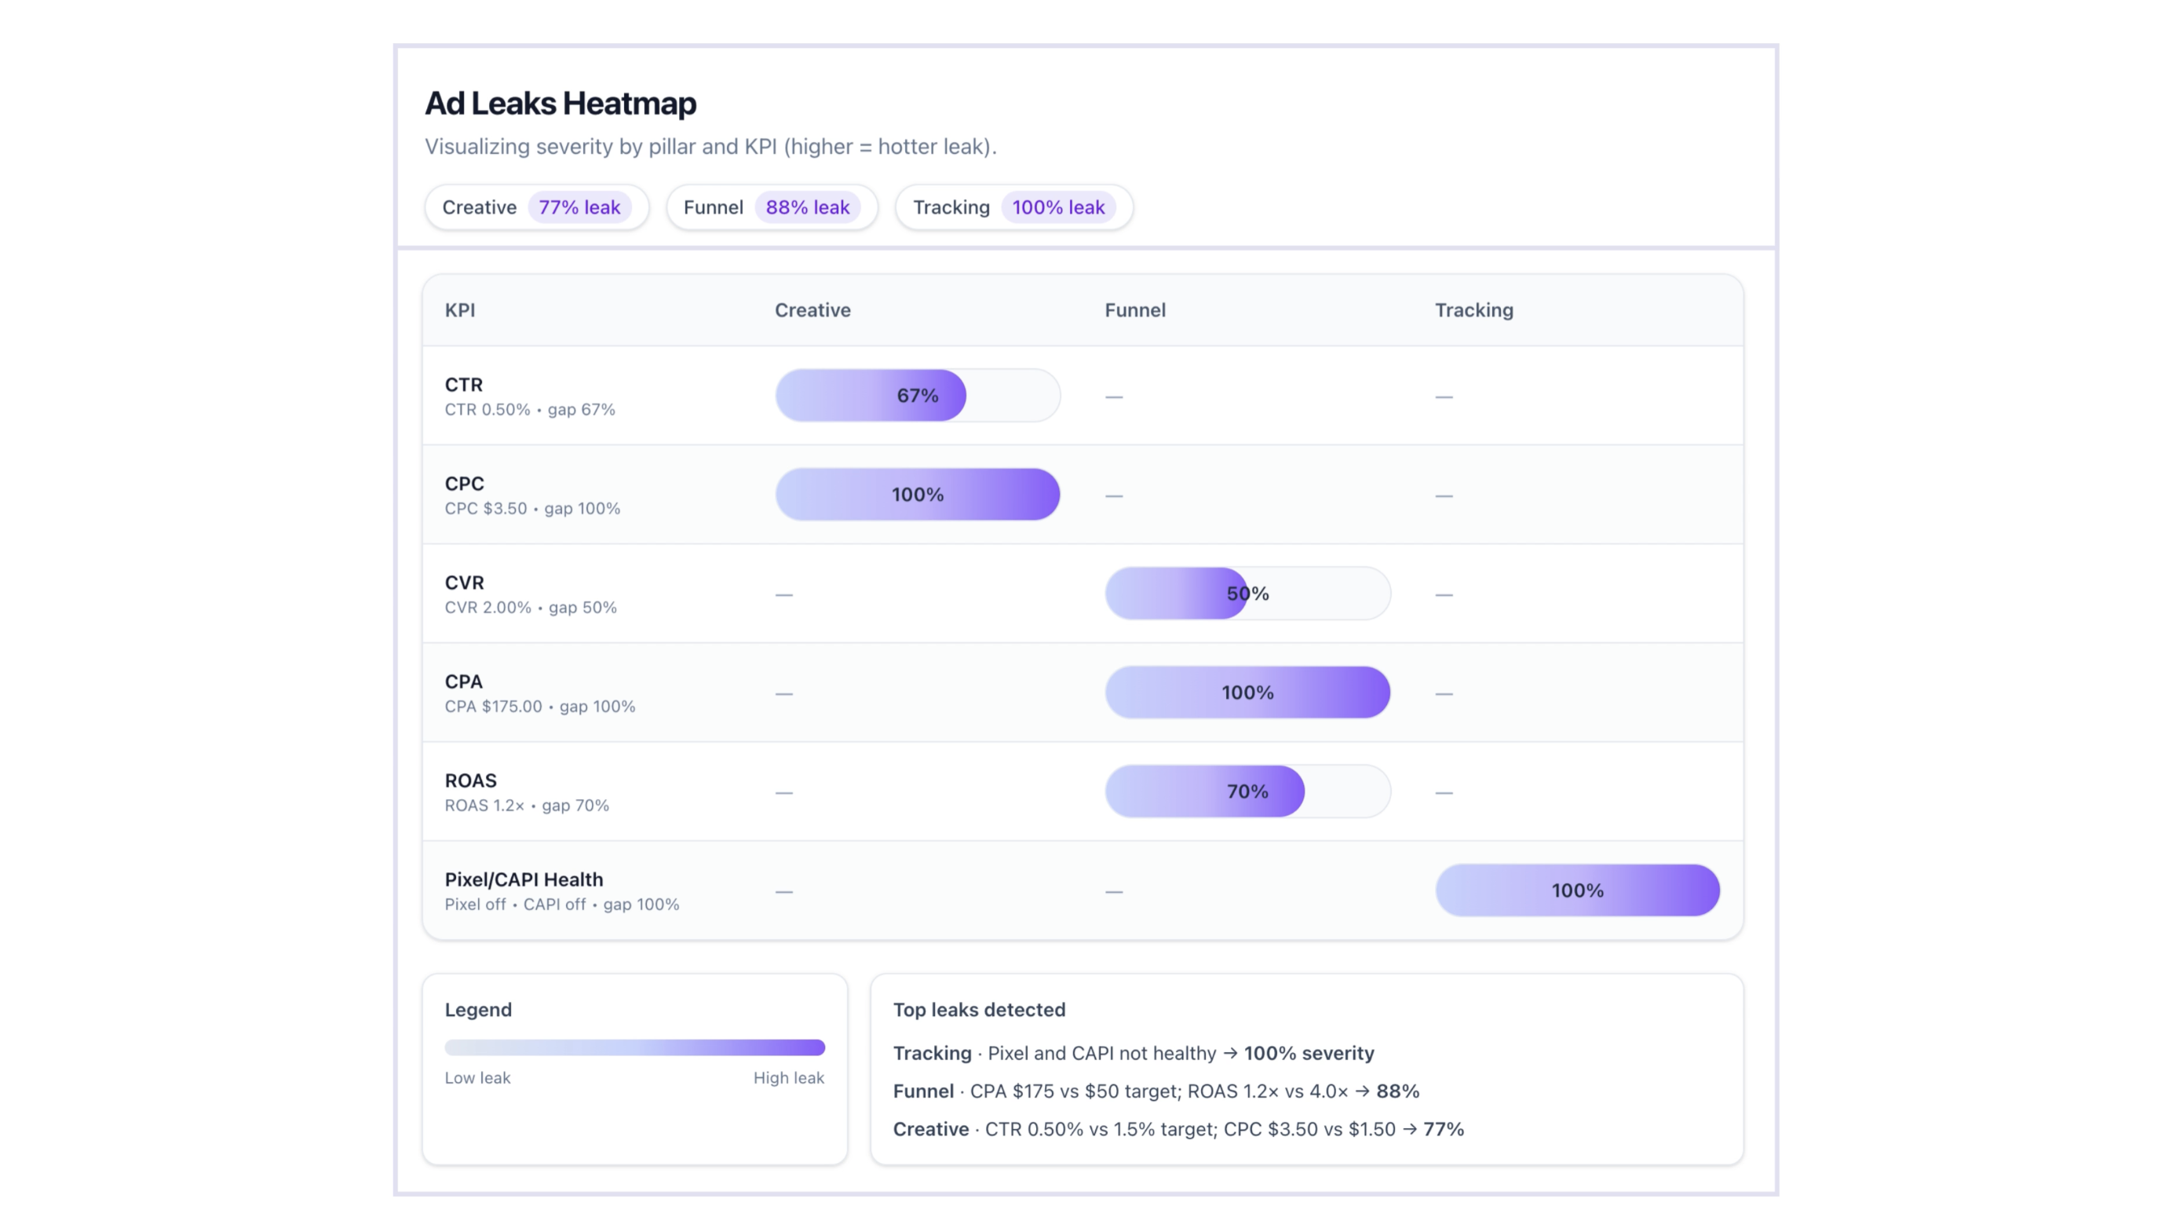Click the CTR 67% Creative bar
This screenshot has width=2176, height=1228.
point(917,395)
